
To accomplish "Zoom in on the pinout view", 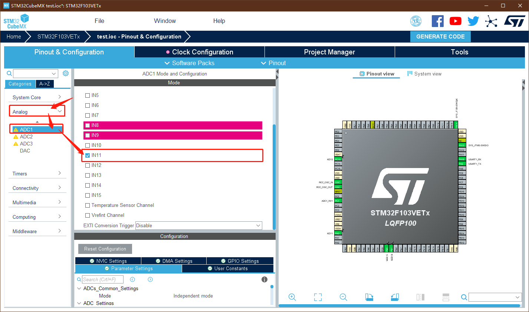I will point(292,297).
